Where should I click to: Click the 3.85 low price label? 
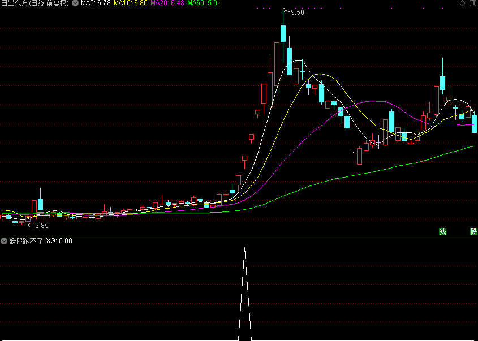[x=42, y=226]
